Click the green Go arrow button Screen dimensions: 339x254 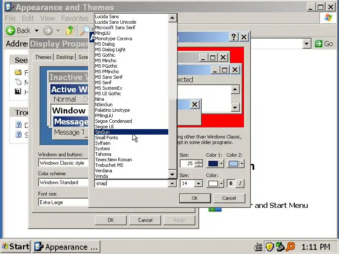tap(319, 44)
